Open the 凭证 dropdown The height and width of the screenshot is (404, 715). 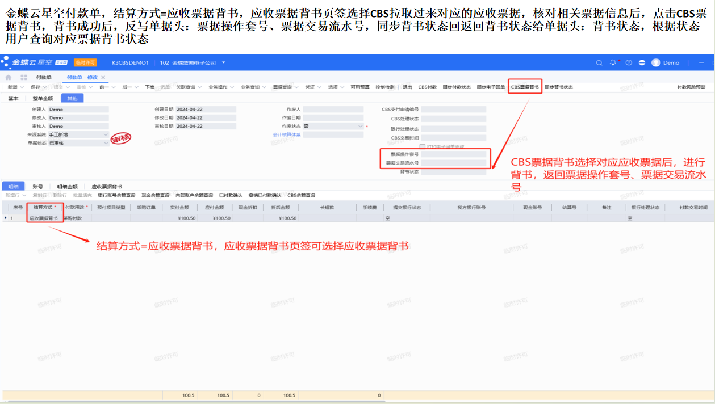[x=313, y=87]
